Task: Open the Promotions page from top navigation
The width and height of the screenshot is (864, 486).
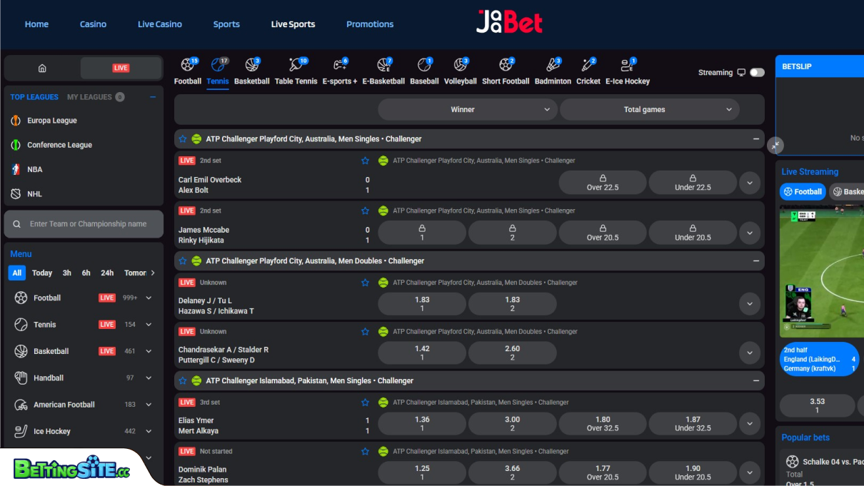Action: (370, 24)
